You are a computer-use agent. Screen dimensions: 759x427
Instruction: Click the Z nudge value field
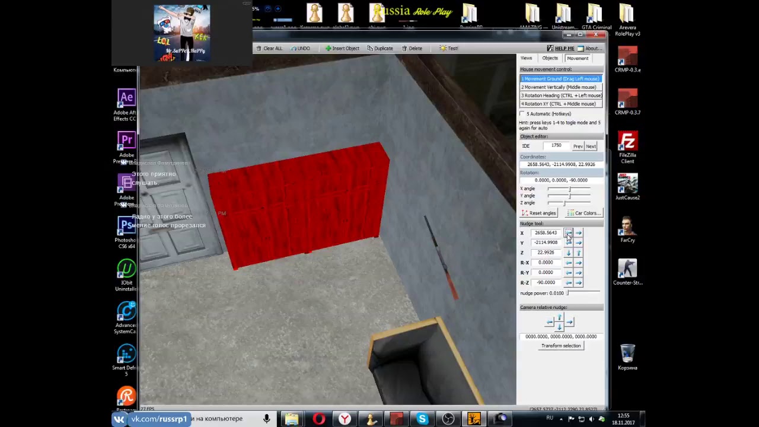click(546, 253)
